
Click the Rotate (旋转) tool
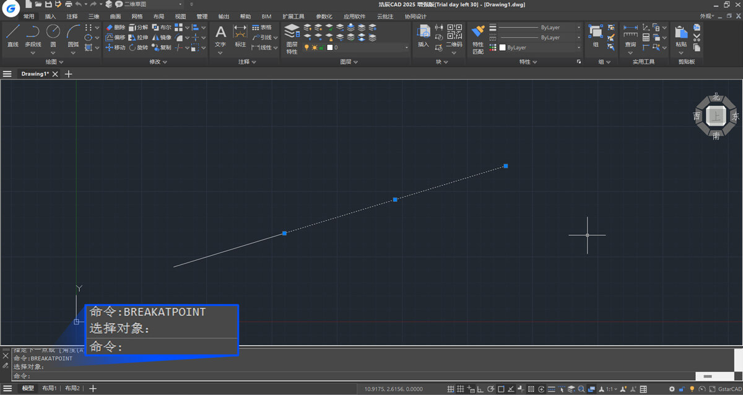click(139, 48)
